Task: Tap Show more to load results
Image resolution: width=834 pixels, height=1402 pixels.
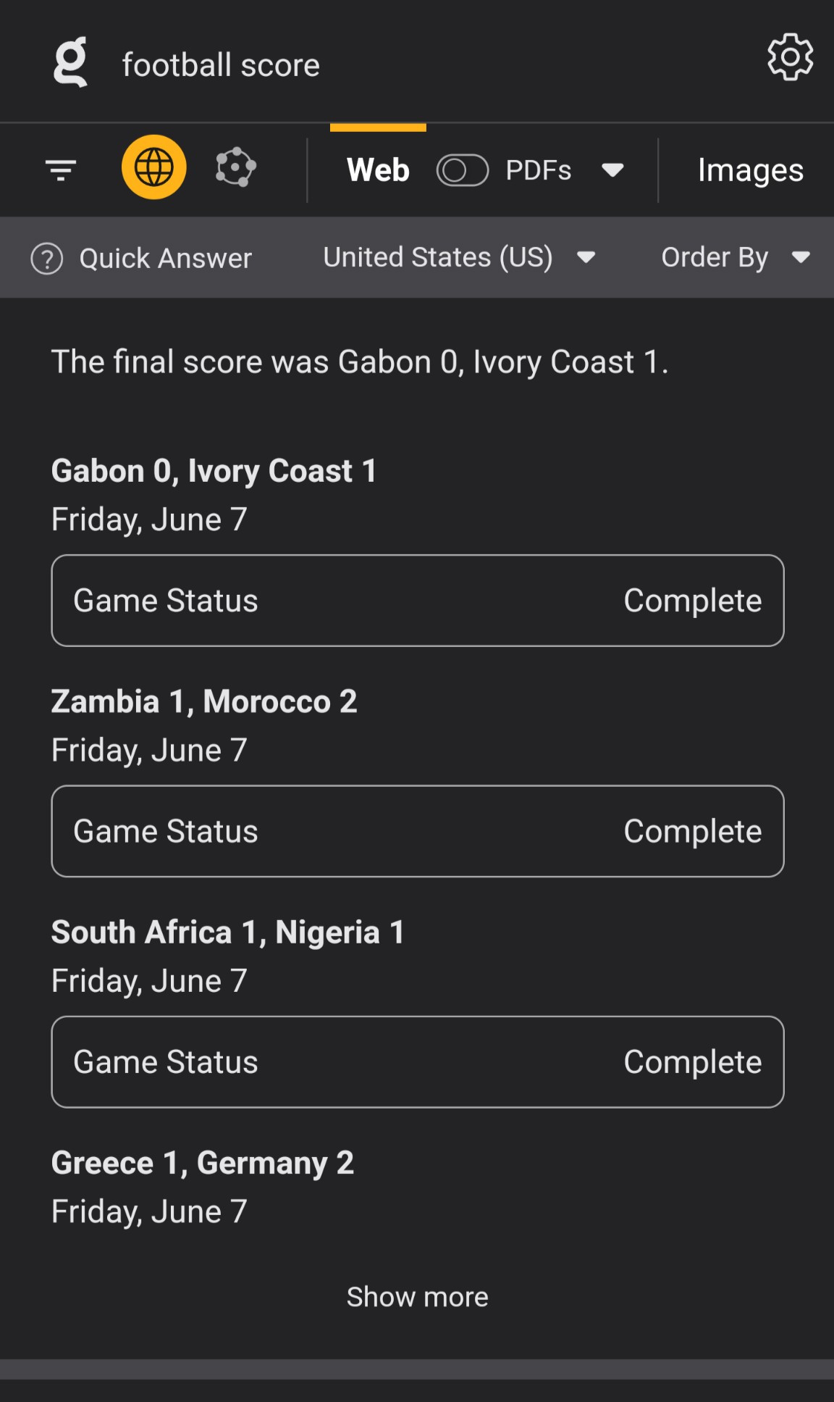Action: pos(417,1297)
